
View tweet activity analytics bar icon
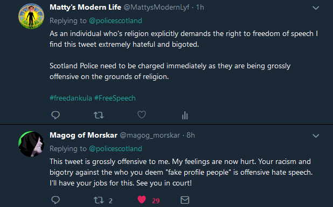(185, 115)
